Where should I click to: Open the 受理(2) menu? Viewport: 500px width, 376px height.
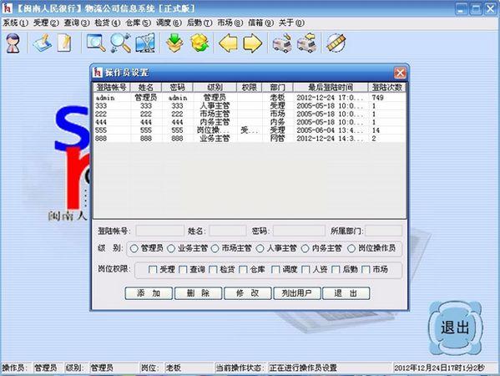pos(46,23)
